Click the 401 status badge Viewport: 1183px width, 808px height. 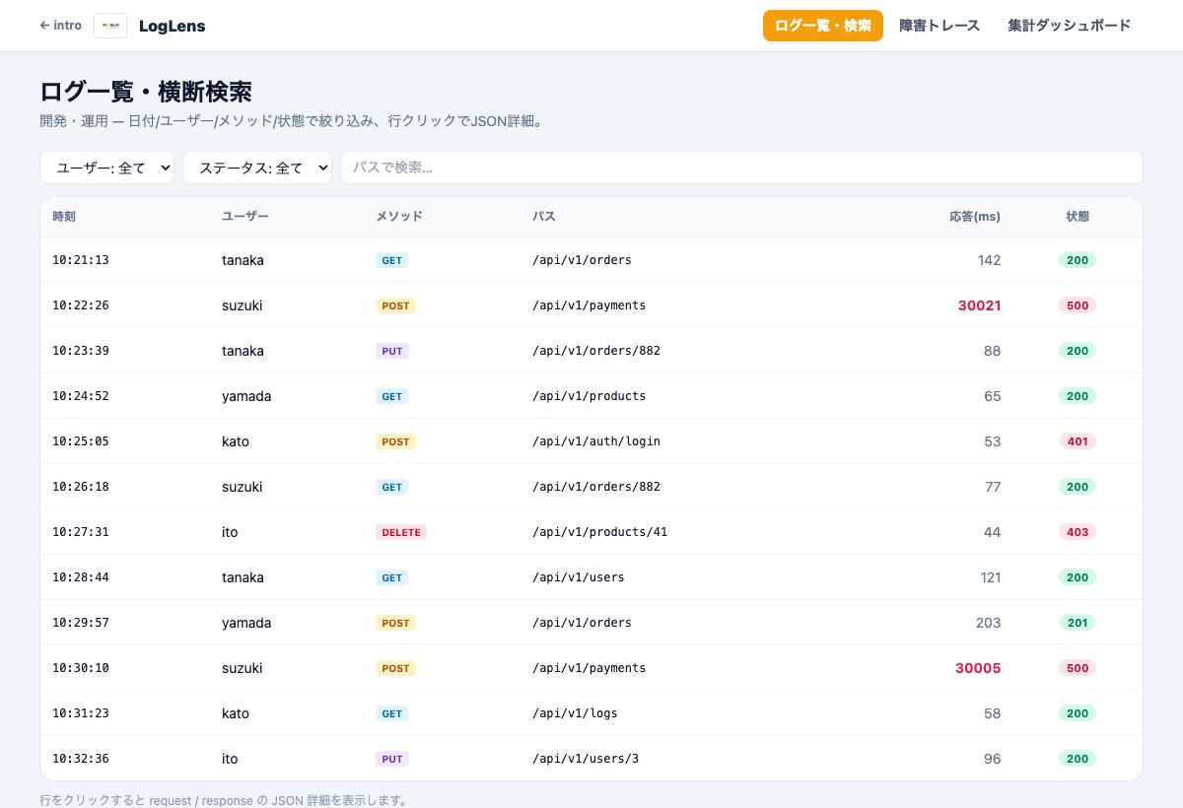(x=1078, y=441)
